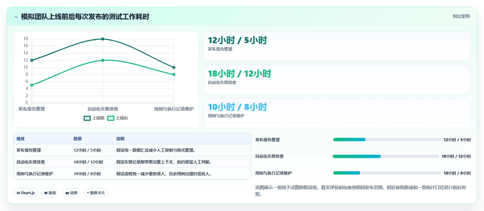Screen dimensions: 484x211
Task: Click 发布报告整理 caption in first data card
Action: [220, 49]
